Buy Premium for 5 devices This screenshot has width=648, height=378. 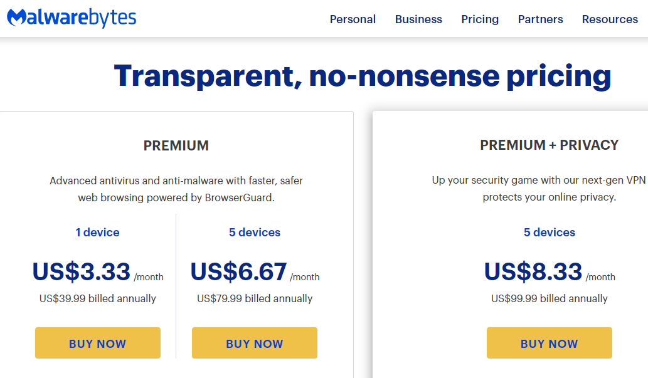point(255,343)
